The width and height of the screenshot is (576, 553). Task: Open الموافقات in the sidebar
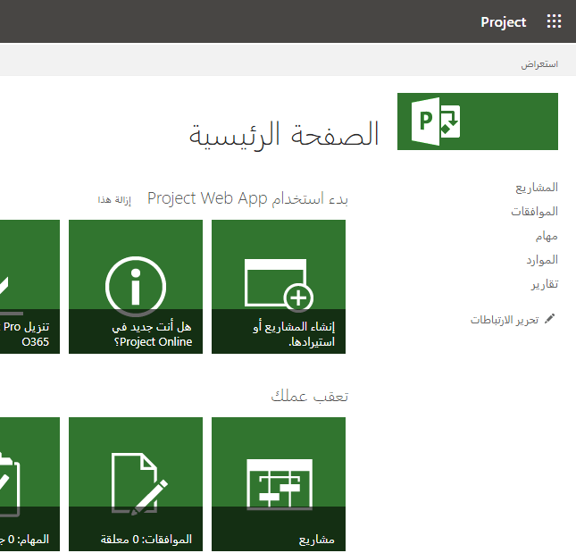535,212
